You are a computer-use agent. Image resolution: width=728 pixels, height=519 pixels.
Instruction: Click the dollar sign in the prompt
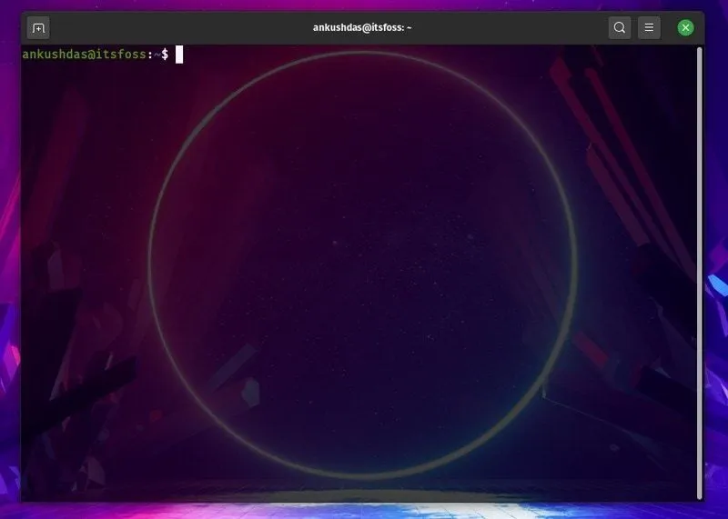click(x=165, y=55)
